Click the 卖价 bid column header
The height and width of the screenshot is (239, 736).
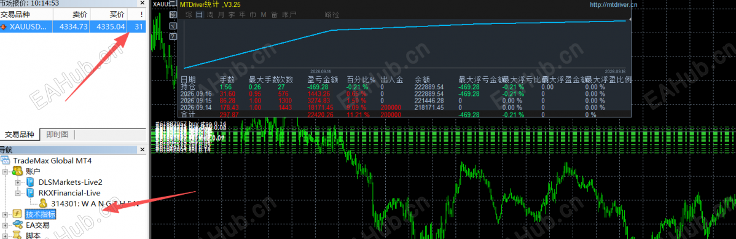(x=71, y=15)
